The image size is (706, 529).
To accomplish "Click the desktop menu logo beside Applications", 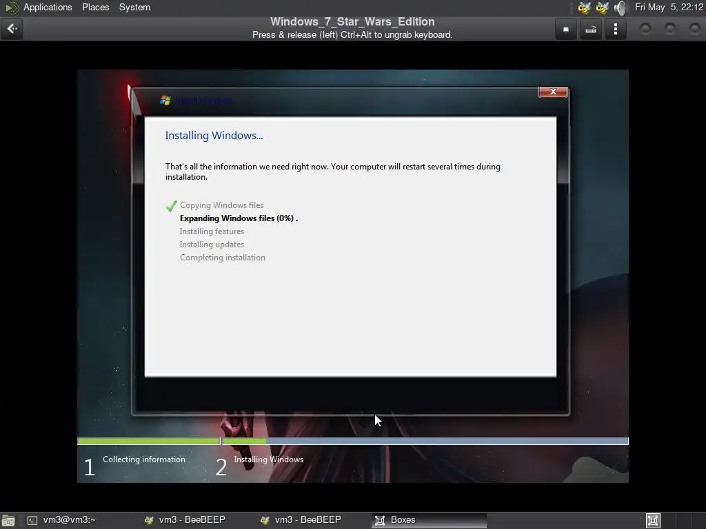I will [x=11, y=8].
